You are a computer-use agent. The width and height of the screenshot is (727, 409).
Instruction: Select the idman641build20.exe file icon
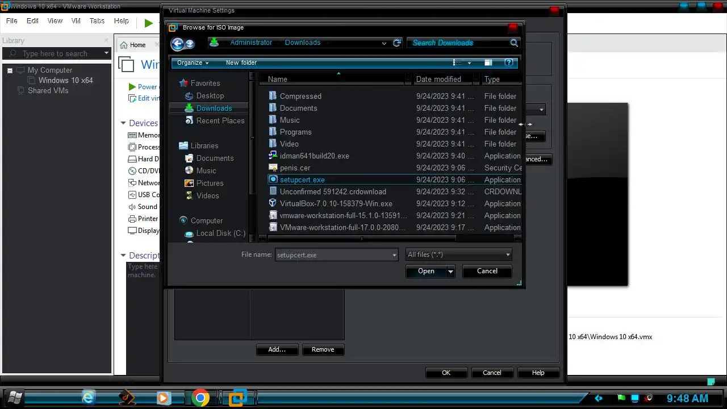(273, 156)
